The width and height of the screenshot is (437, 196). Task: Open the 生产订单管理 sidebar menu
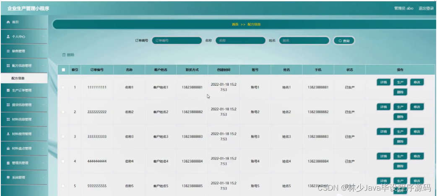click(24, 91)
